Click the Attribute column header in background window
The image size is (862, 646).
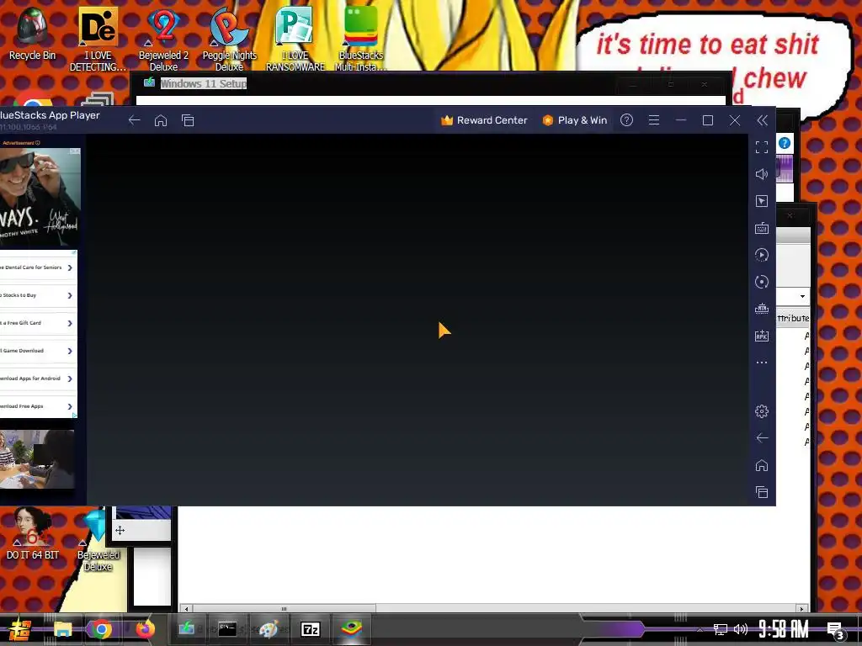tap(793, 318)
